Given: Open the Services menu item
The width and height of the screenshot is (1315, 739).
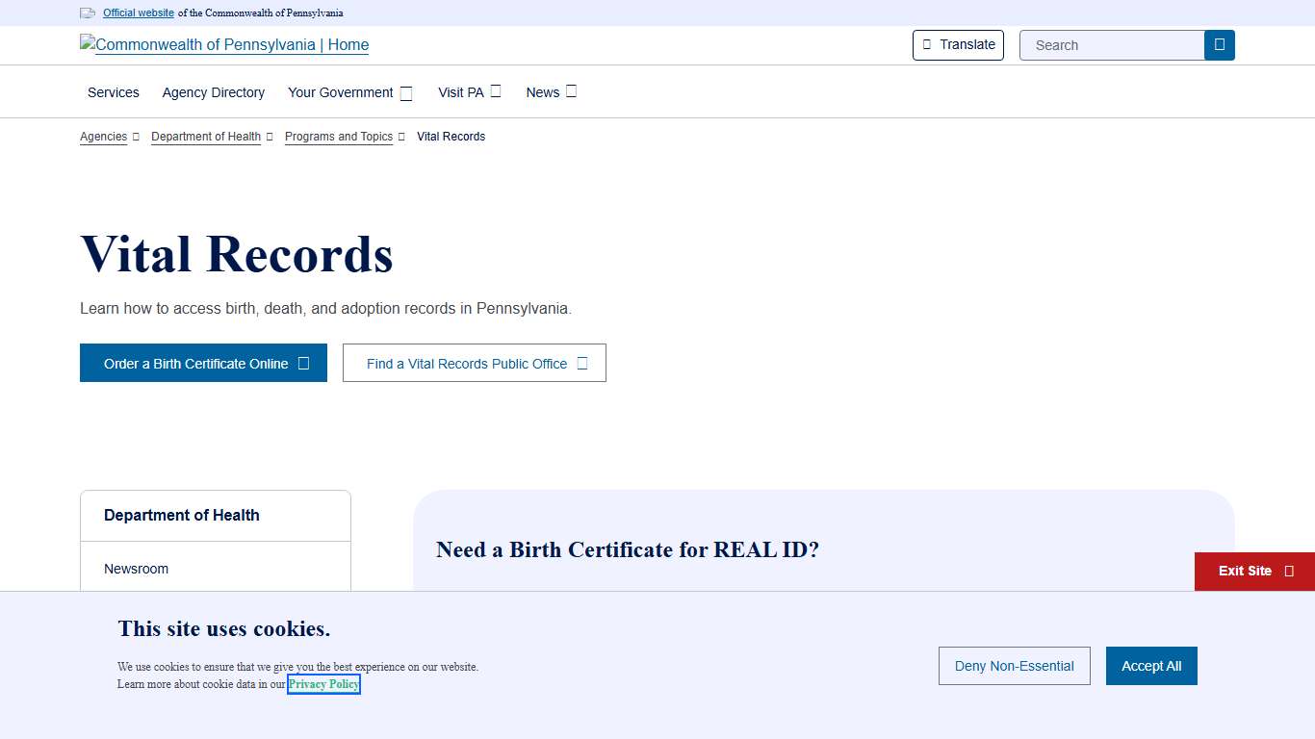Looking at the screenshot, I should pos(114,93).
